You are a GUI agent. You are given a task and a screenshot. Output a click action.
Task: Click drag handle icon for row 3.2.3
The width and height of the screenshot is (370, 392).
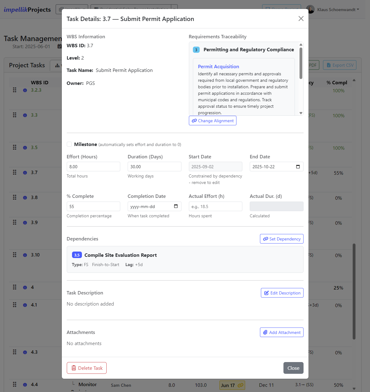point(15,90)
